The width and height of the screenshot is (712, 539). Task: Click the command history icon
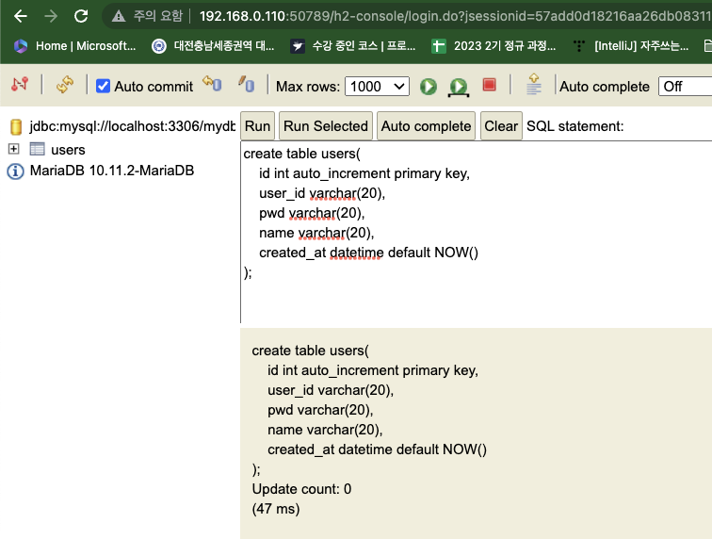click(x=534, y=85)
